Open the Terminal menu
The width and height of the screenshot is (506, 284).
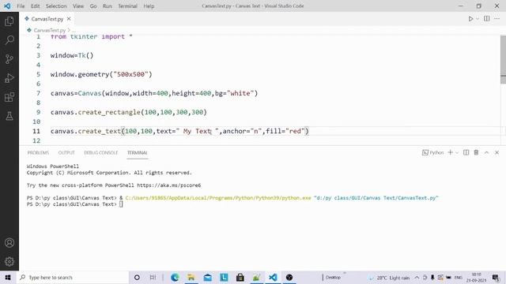[x=127, y=6]
